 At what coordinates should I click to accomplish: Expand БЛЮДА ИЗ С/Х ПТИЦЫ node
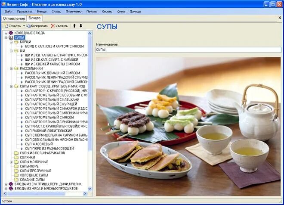click(x=6, y=184)
